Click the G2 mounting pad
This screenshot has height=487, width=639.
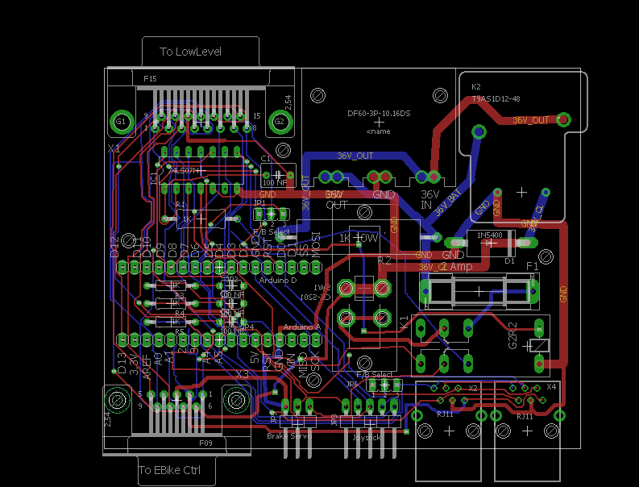(x=279, y=122)
